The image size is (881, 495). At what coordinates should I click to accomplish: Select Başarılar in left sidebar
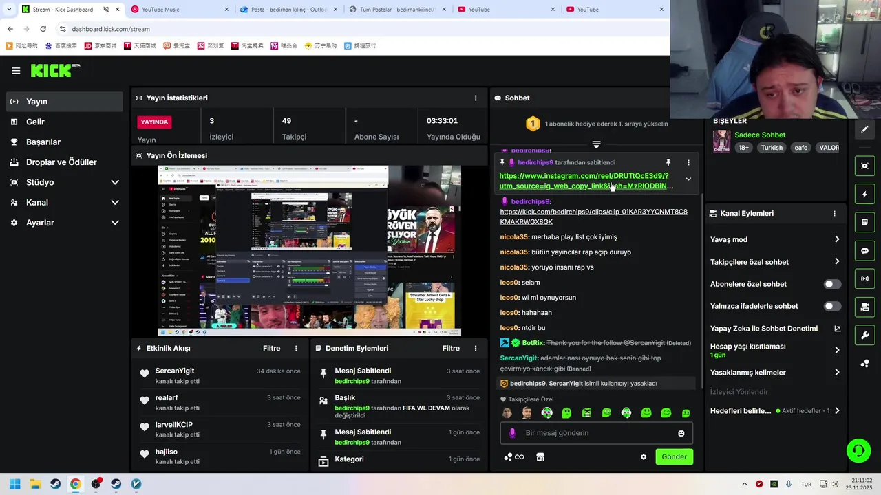(64, 142)
